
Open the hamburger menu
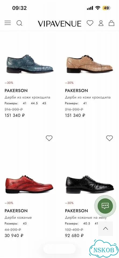click(8, 23)
